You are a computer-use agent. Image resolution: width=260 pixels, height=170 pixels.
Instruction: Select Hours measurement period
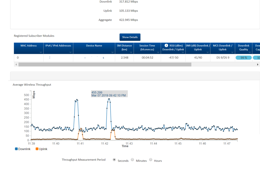click(151, 160)
